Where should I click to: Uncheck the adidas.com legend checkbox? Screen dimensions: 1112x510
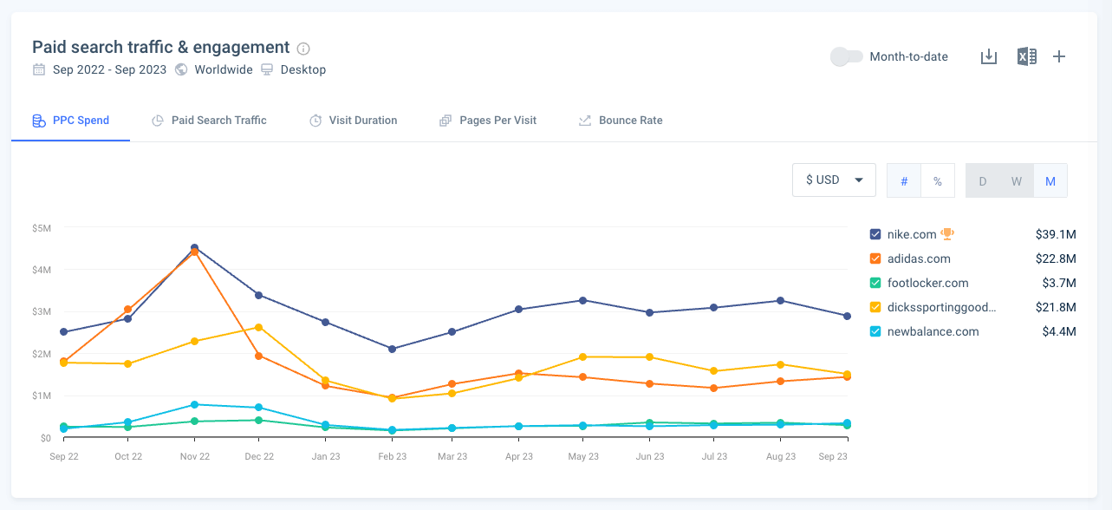pos(875,258)
